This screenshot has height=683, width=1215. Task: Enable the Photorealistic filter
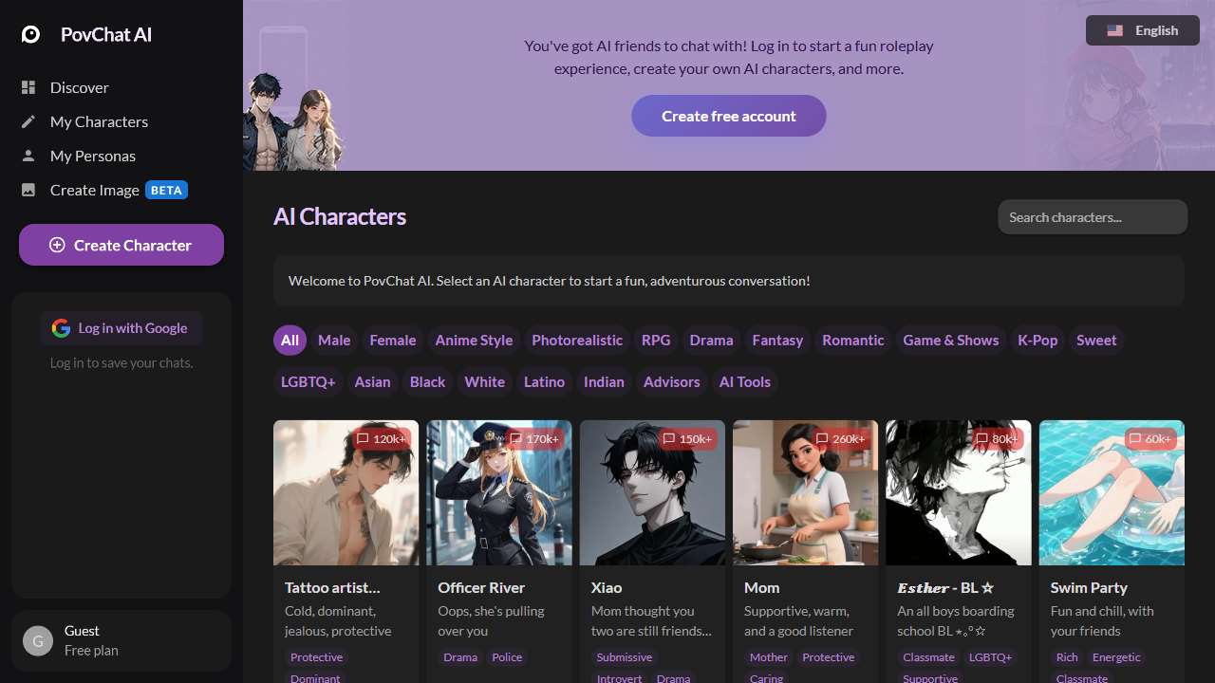click(577, 340)
